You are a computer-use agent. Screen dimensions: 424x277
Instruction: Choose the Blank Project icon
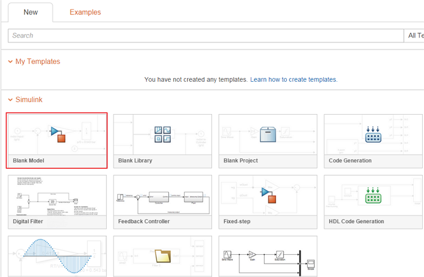[269, 134]
